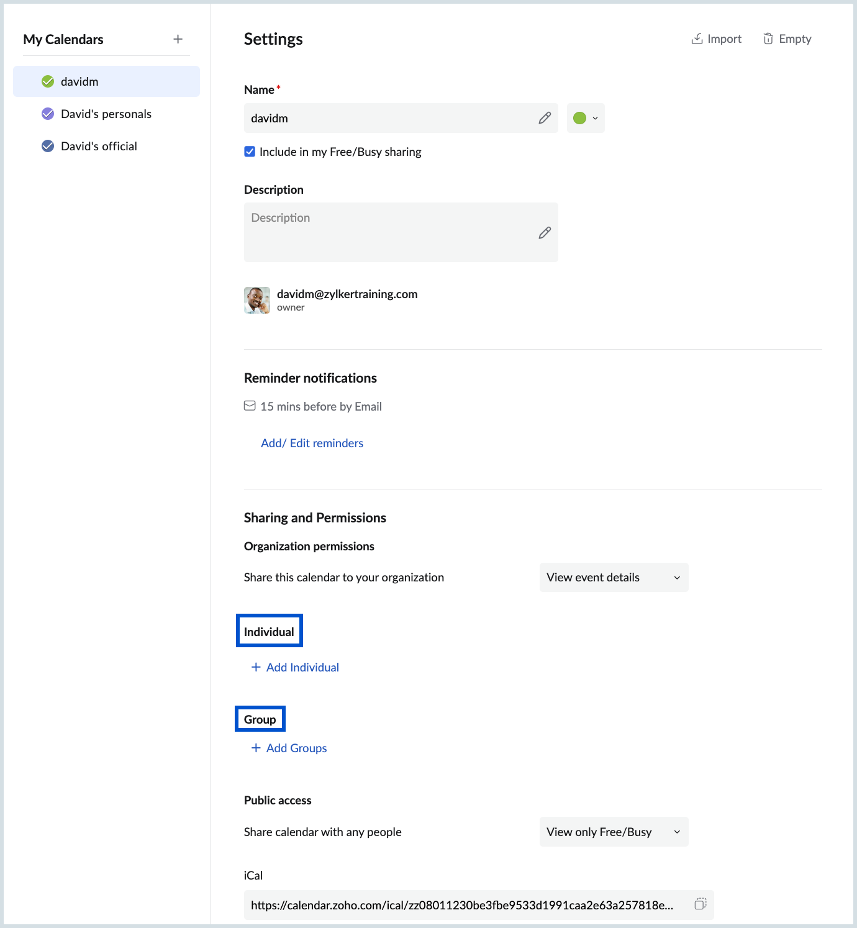The height and width of the screenshot is (928, 857).
Task: Select David's personals in My Calendars list
Action: pyautogui.click(x=106, y=113)
